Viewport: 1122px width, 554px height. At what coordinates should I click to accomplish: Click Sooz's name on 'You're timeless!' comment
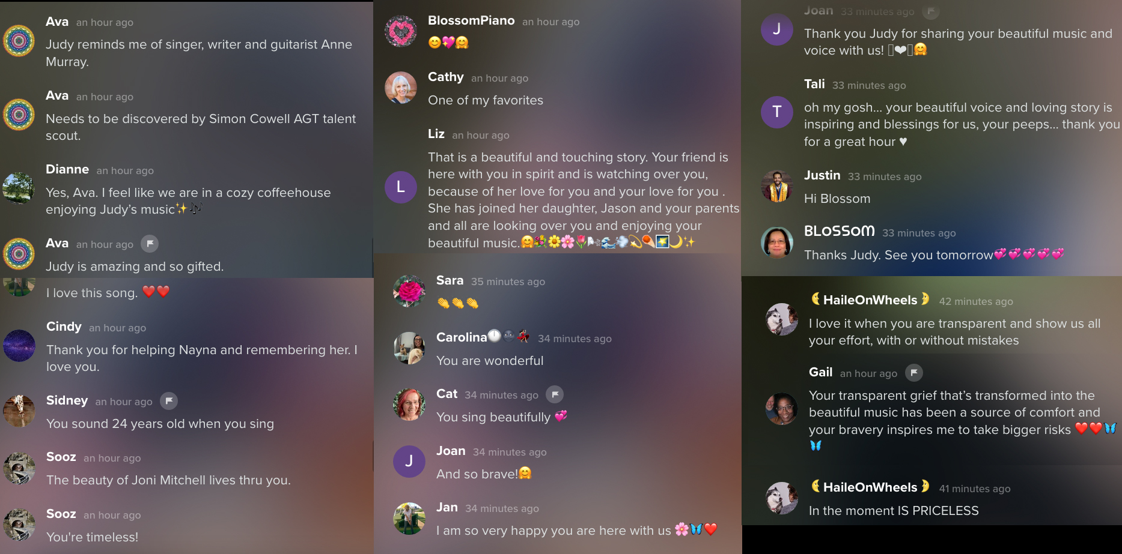pyautogui.click(x=61, y=514)
